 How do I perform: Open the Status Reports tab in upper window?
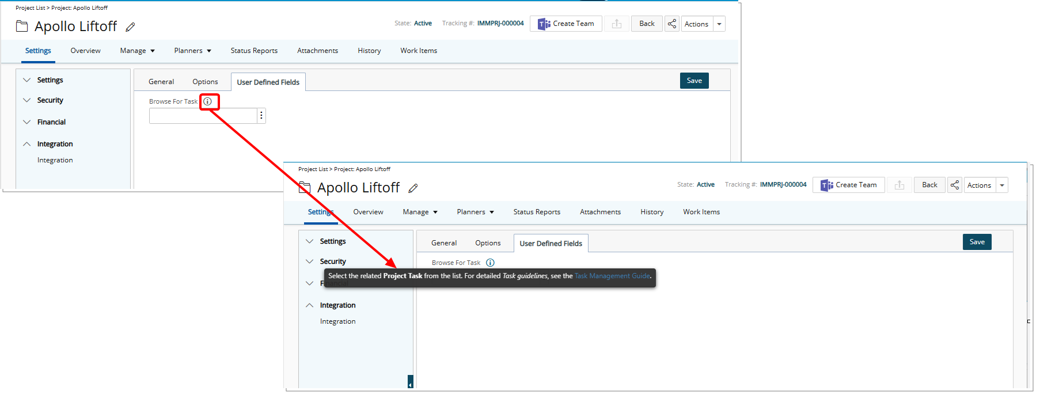coord(254,51)
